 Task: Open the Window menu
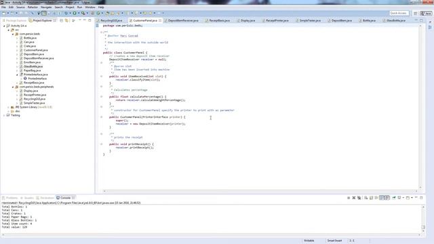[90, 7]
